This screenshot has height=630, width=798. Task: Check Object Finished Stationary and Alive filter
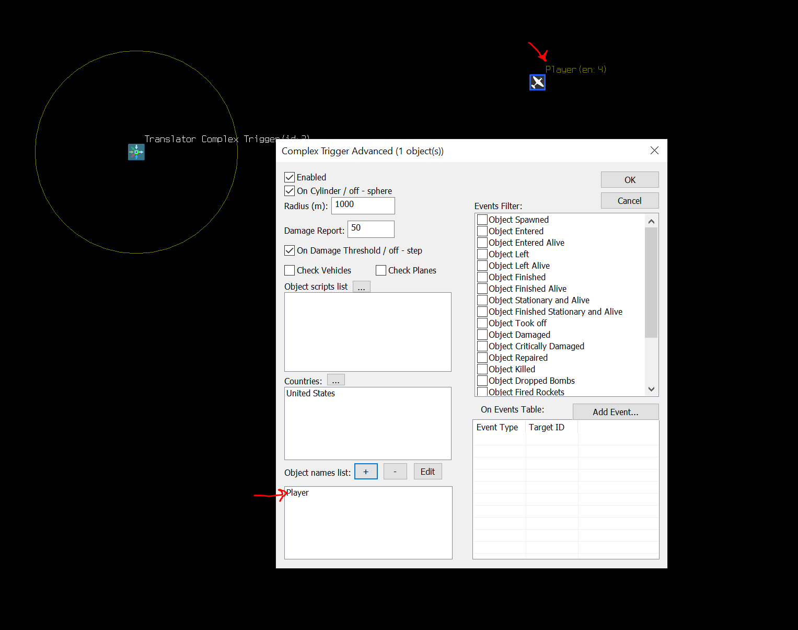click(x=482, y=312)
